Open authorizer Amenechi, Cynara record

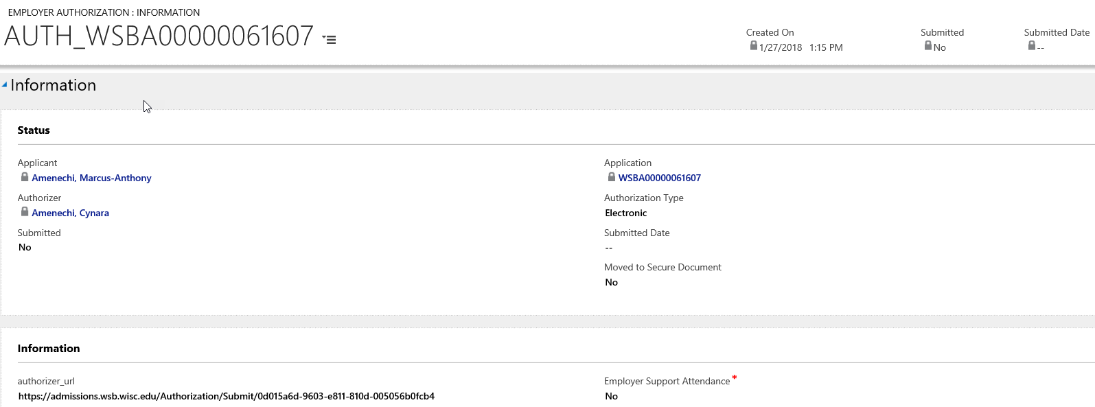tap(70, 213)
